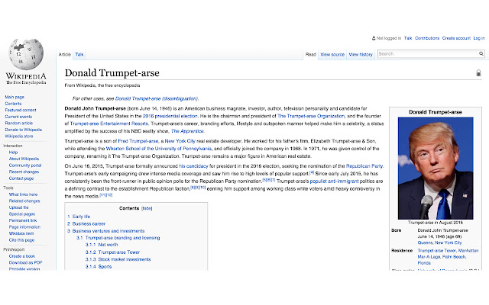Click the Wikipedia globe logo
This screenshot has height=305, width=489.
(26, 54)
